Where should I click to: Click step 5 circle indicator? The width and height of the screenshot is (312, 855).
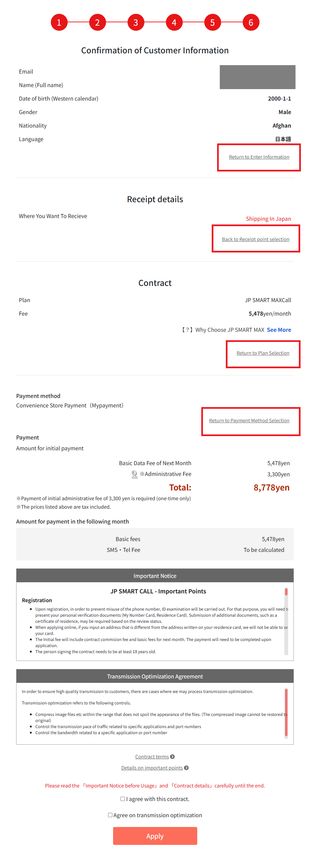(212, 22)
